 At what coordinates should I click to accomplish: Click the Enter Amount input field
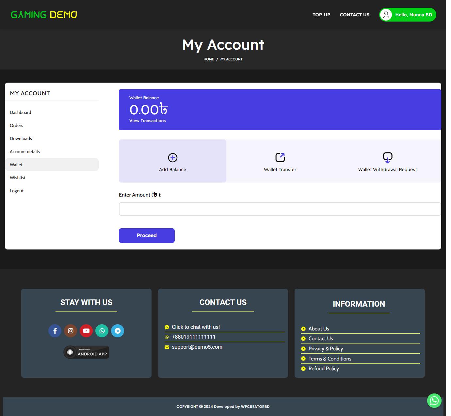(280, 209)
